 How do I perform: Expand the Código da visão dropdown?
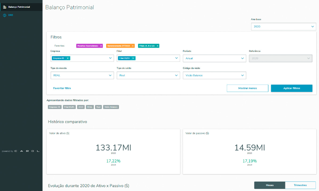point(242,75)
